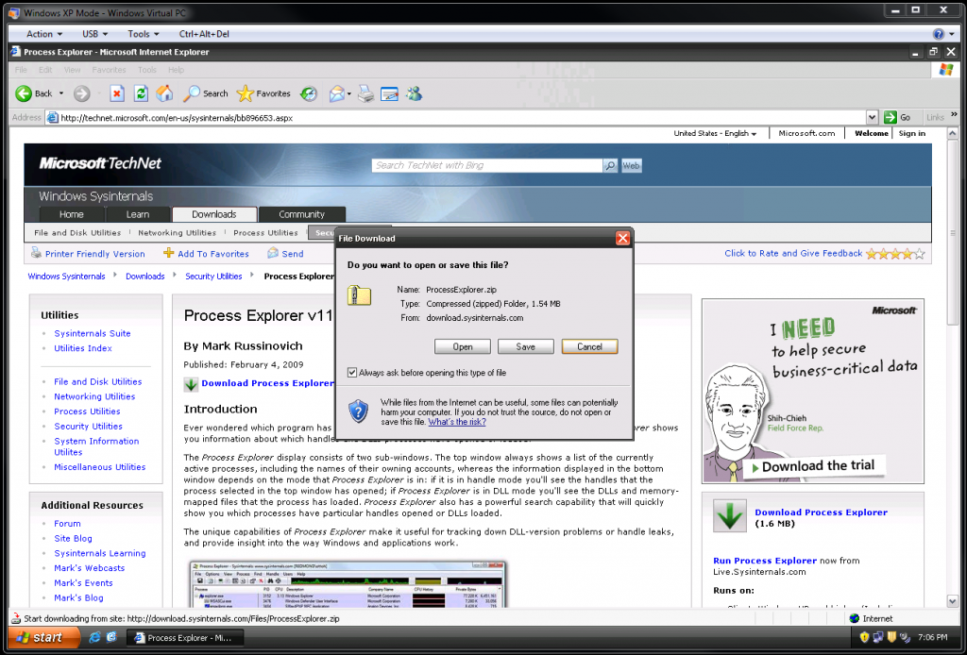Screen dimensions: 967x655
Task: Expand the address bar dropdown
Action: click(x=873, y=117)
